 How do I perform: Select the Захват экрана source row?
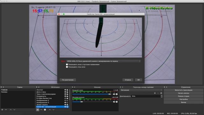[x=52, y=104]
